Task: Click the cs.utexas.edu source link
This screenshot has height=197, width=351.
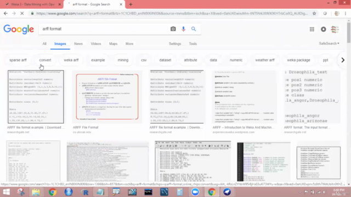Action: (x=82, y=132)
